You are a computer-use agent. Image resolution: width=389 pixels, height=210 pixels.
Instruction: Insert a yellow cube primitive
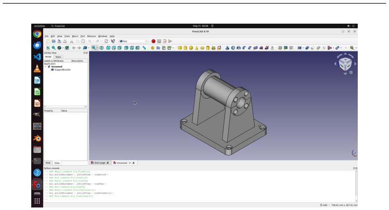click(x=180, y=48)
